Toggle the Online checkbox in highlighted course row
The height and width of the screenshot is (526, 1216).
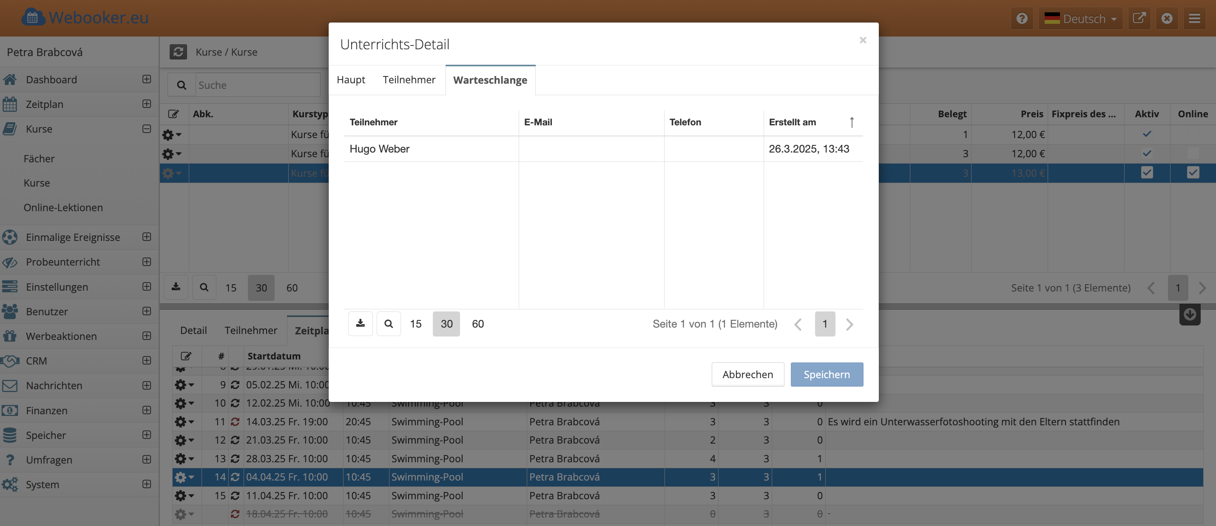coord(1193,173)
